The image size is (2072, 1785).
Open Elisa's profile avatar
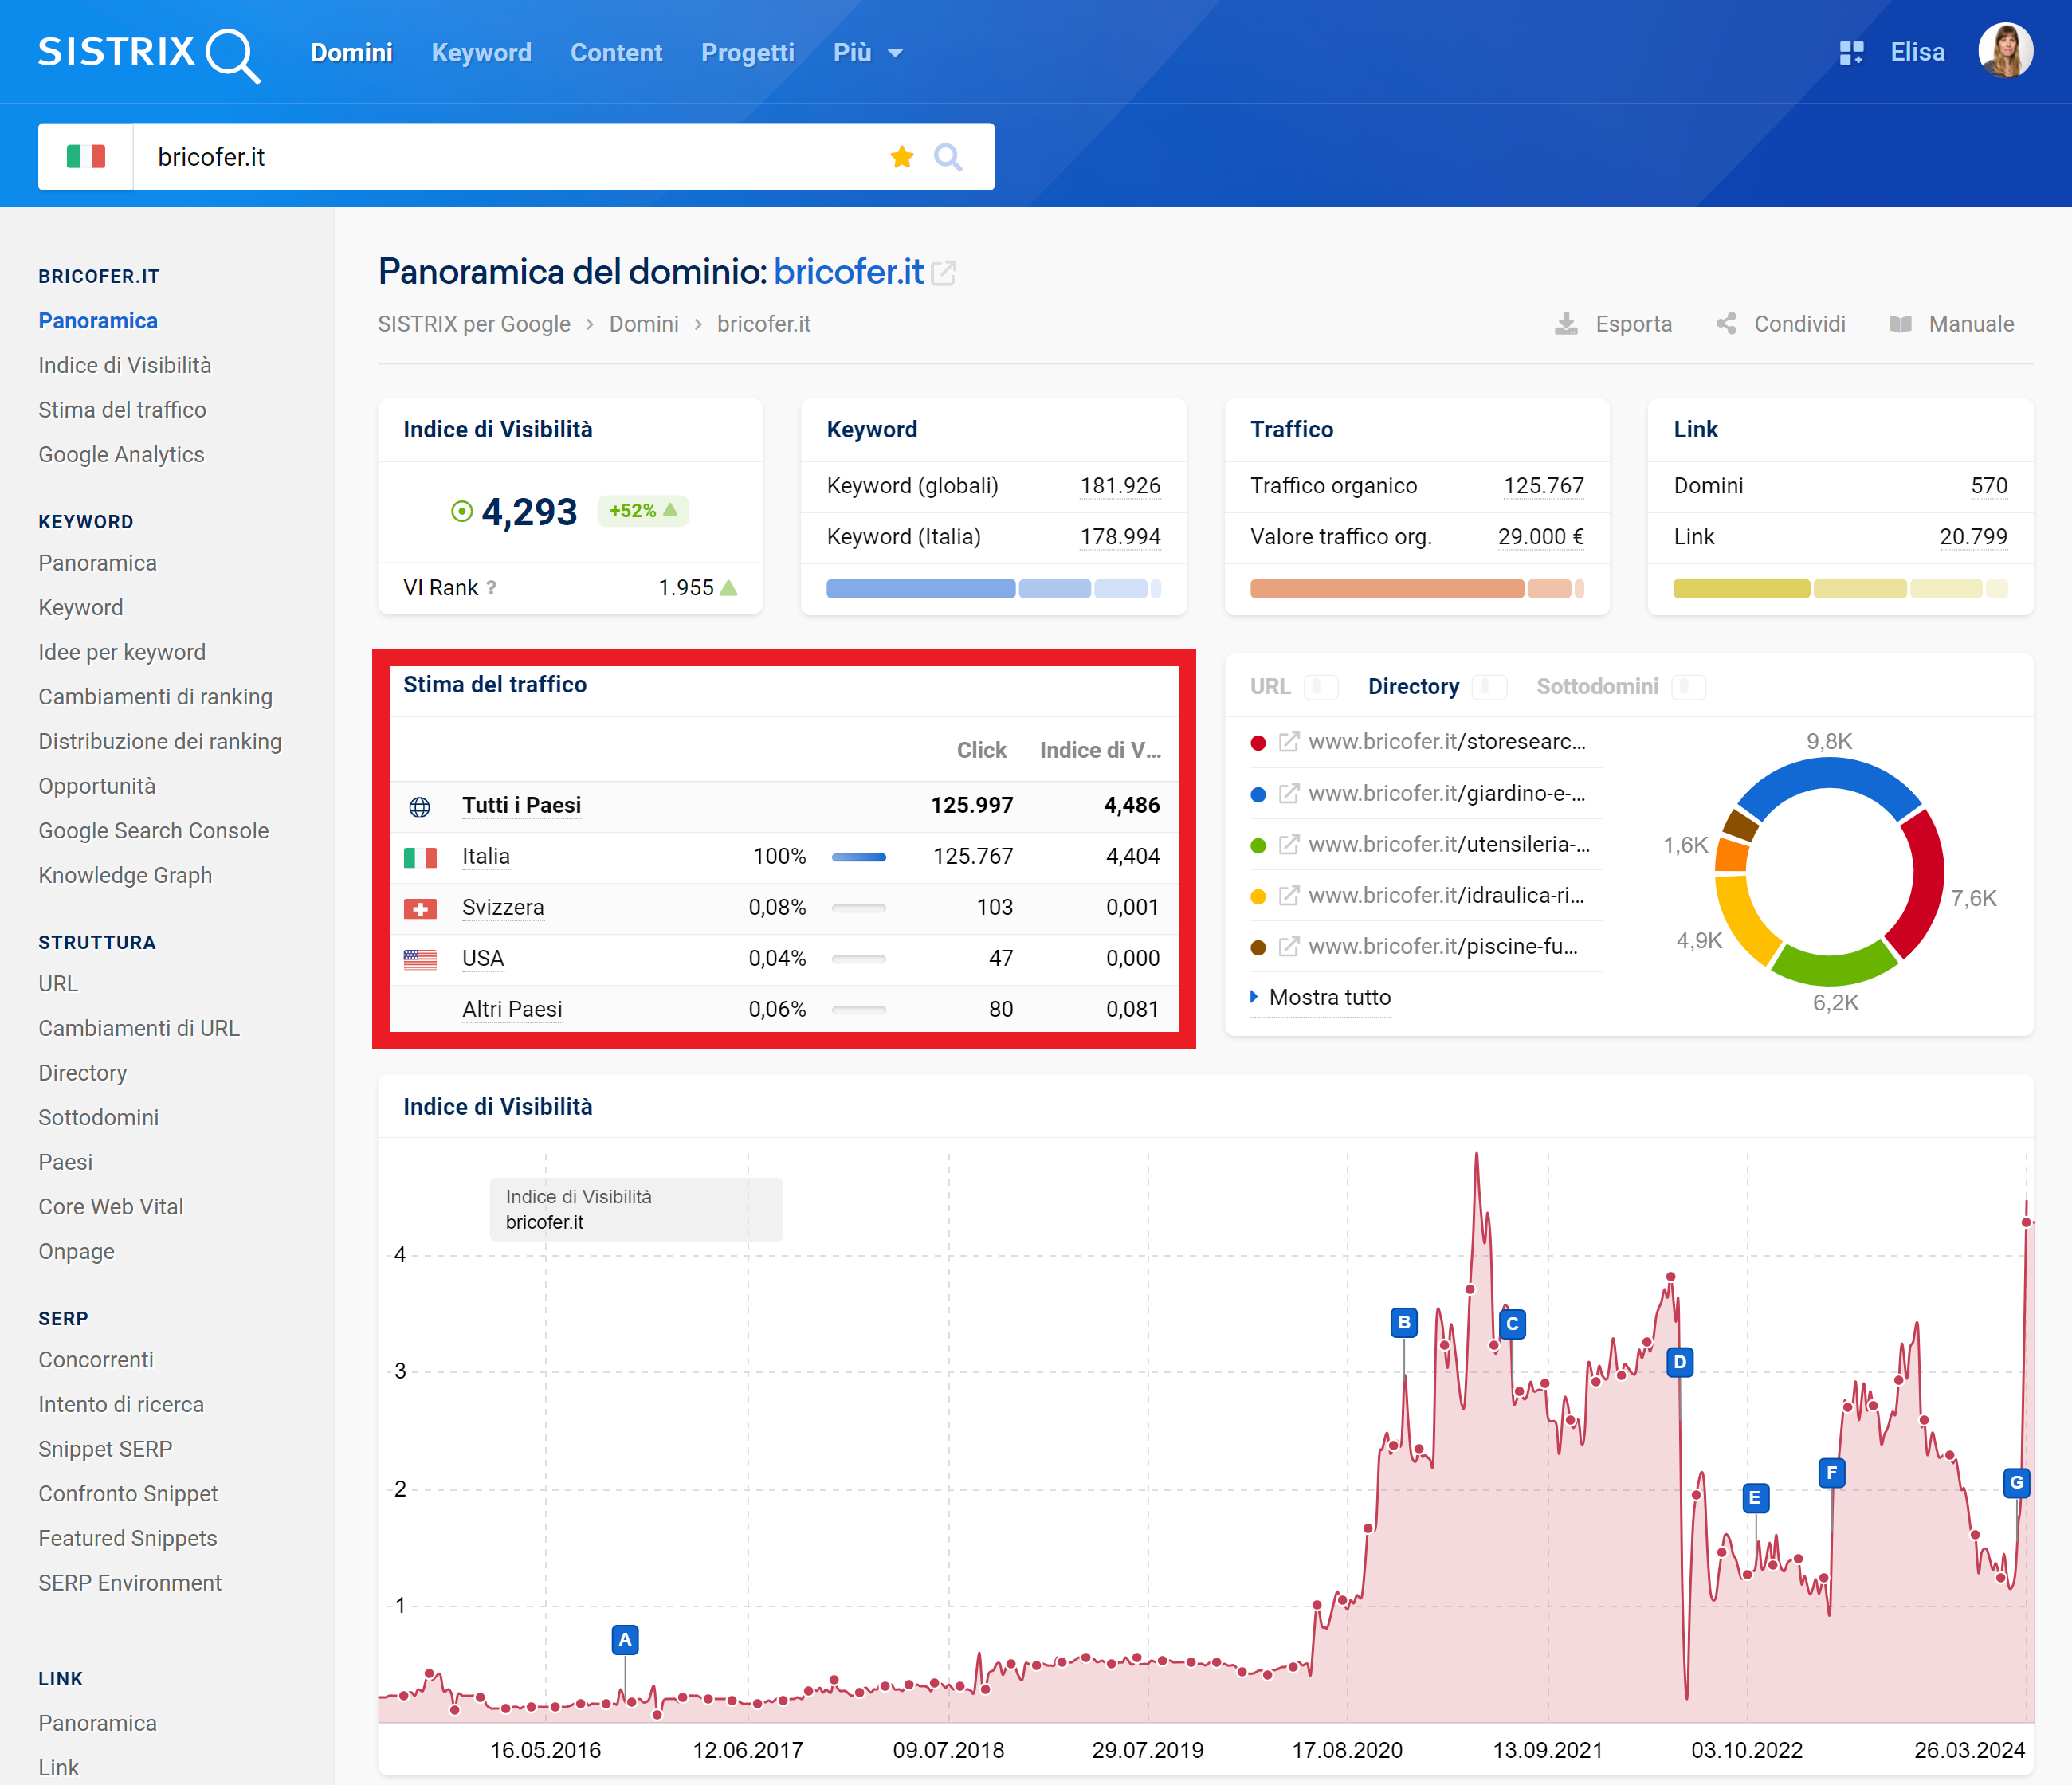2005,50
